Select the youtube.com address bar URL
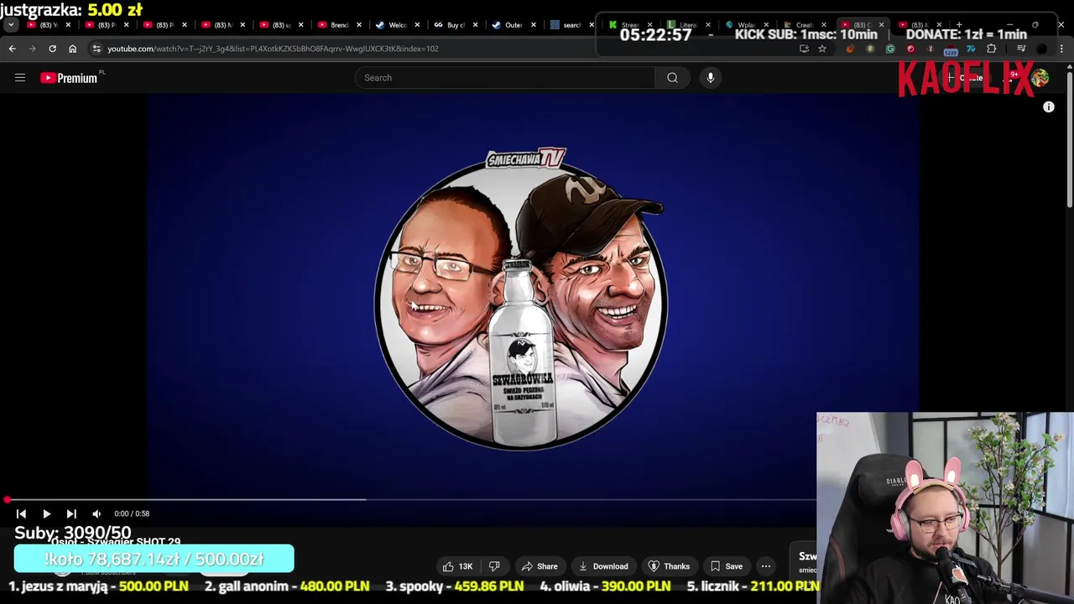The width and height of the screenshot is (1074, 604). (x=273, y=49)
